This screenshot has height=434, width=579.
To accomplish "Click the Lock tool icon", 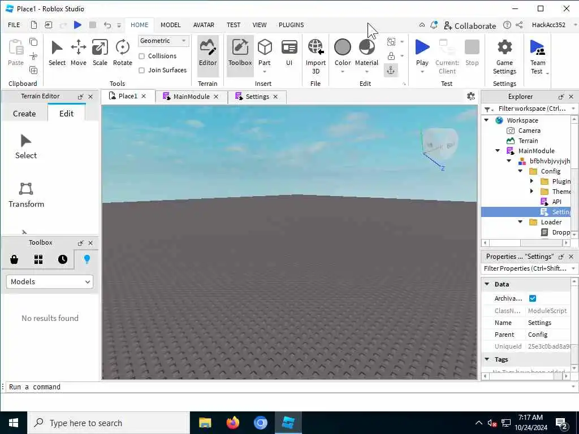I will coord(391,56).
